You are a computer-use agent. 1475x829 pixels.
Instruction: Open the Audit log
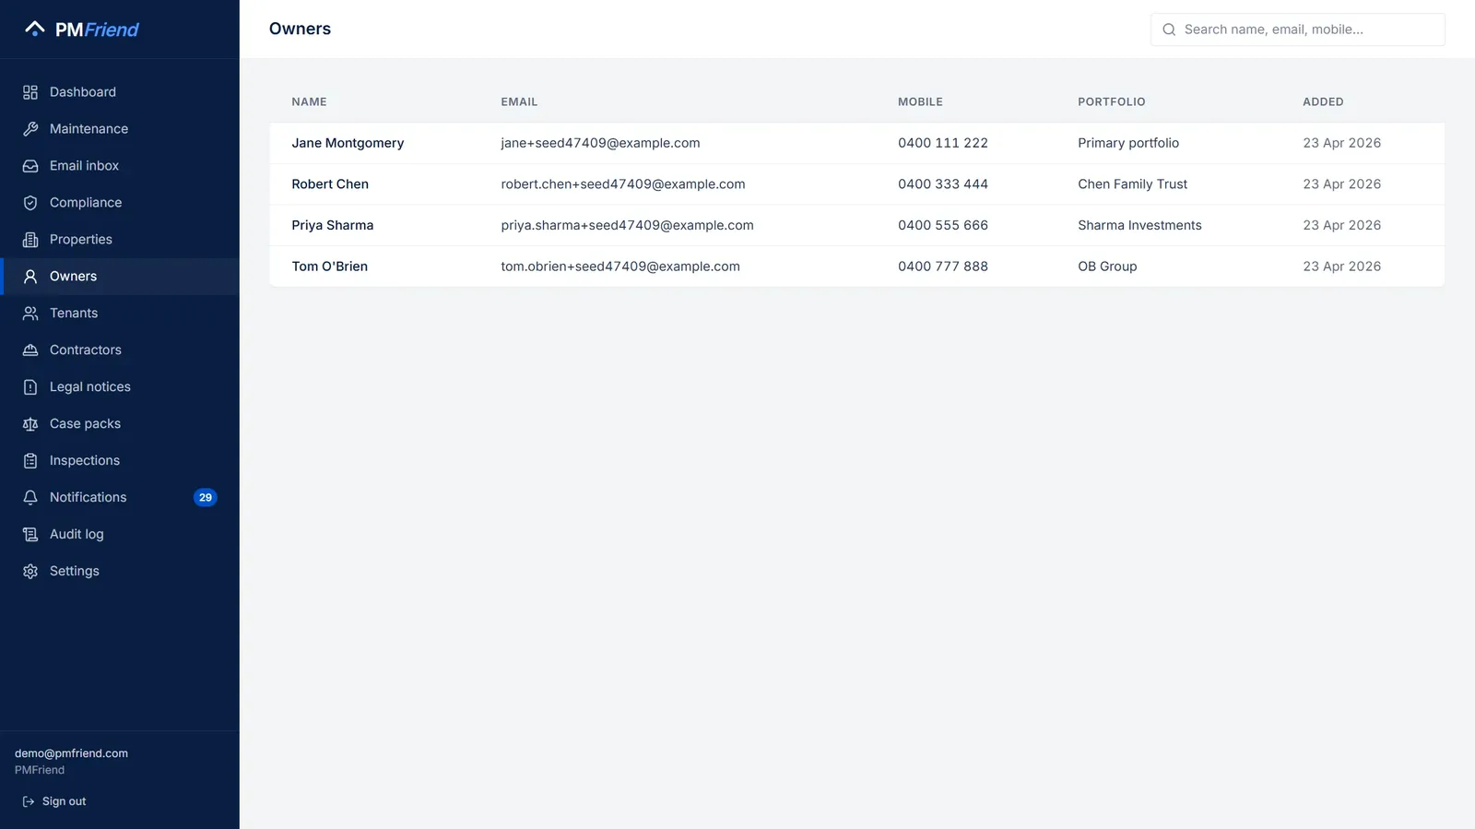pyautogui.click(x=120, y=535)
